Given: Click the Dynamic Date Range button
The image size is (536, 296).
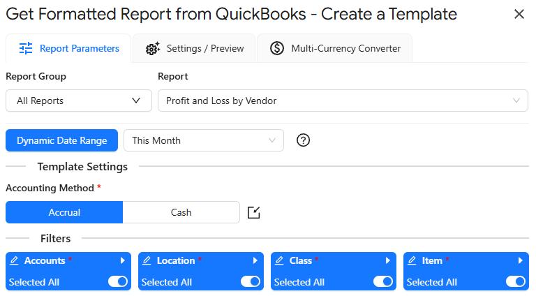Looking at the screenshot, I should point(62,140).
